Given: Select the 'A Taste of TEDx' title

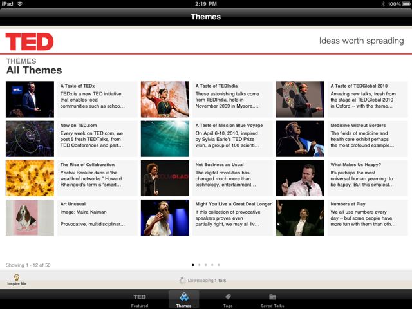Looking at the screenshot, I should tap(77, 86).
